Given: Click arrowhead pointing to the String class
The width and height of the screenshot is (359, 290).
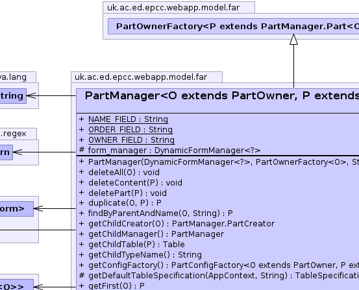Looking at the screenshot, I should (31, 95).
